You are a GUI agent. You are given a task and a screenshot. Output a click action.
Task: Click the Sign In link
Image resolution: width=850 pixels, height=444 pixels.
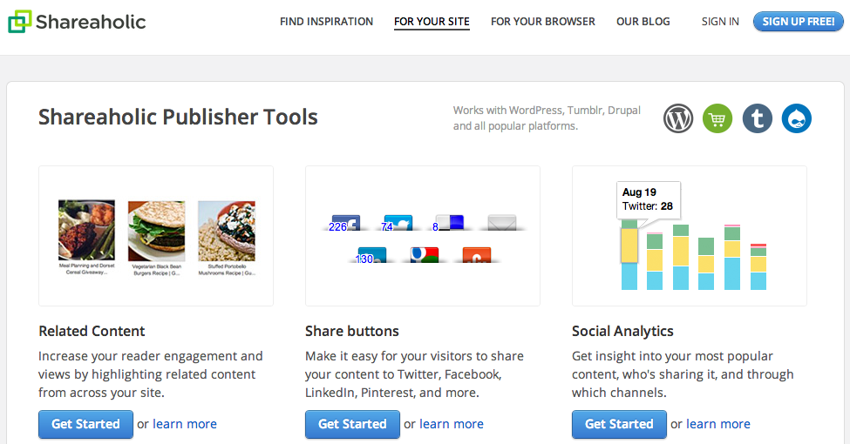pyautogui.click(x=720, y=22)
